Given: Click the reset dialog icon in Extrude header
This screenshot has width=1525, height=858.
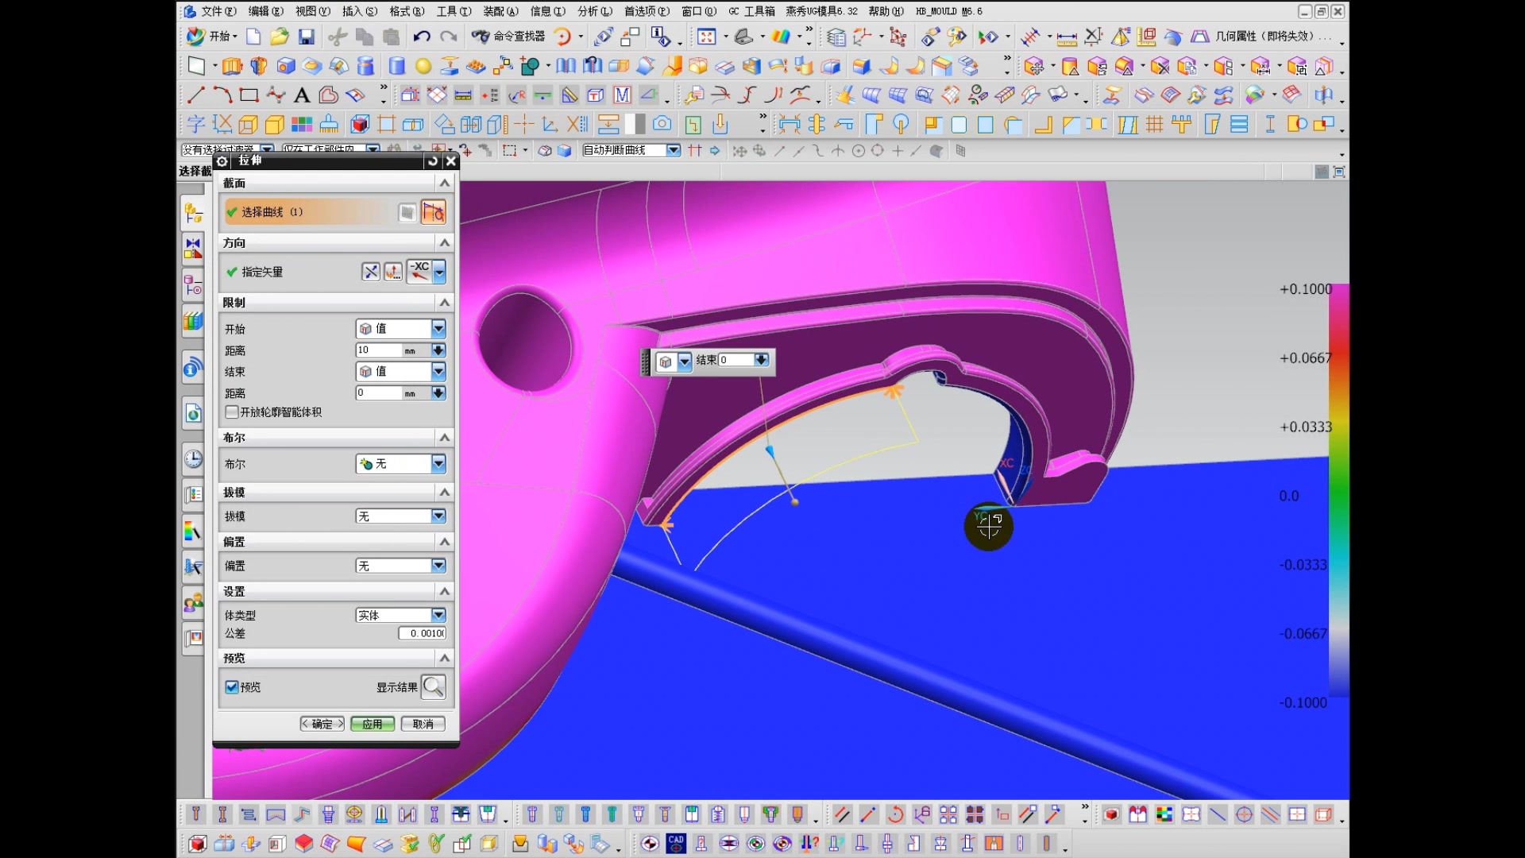Looking at the screenshot, I should 432,161.
